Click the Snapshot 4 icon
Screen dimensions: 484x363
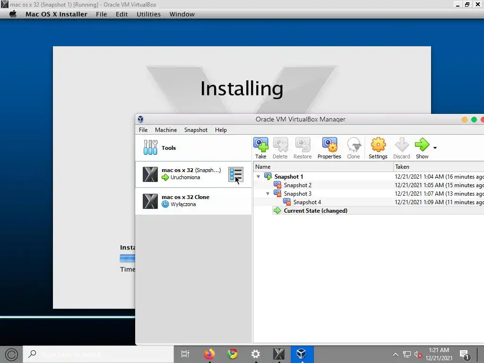click(287, 202)
